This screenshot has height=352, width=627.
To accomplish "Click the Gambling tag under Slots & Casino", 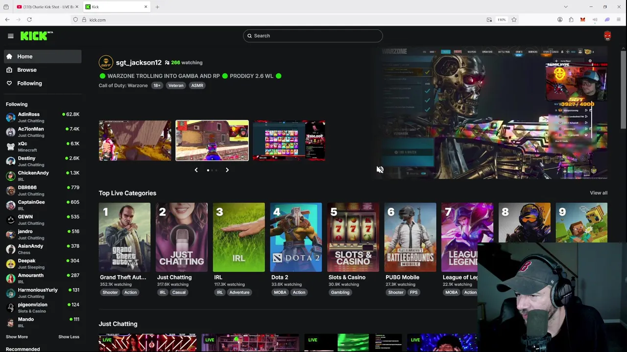I will pyautogui.click(x=340, y=292).
